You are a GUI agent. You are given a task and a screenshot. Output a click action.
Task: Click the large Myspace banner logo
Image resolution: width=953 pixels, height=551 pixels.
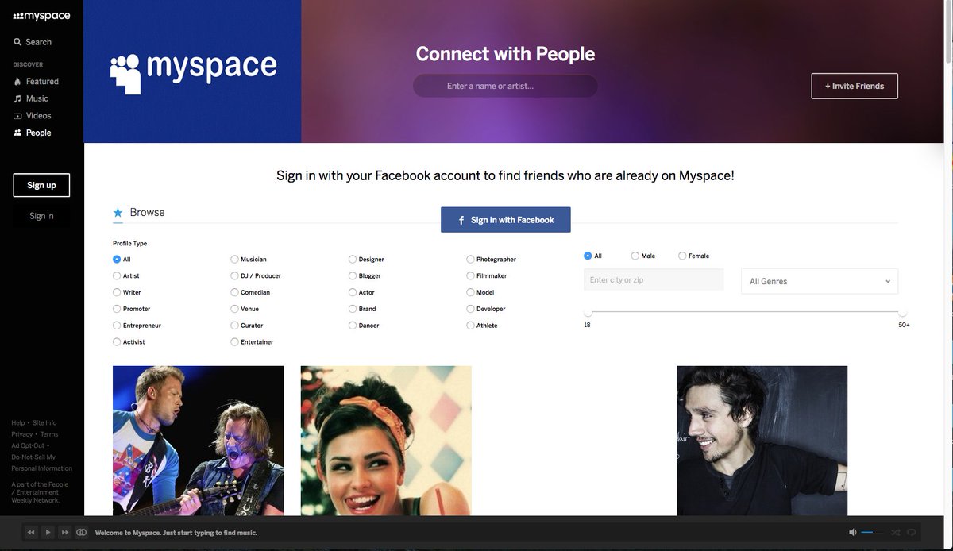tap(193, 71)
